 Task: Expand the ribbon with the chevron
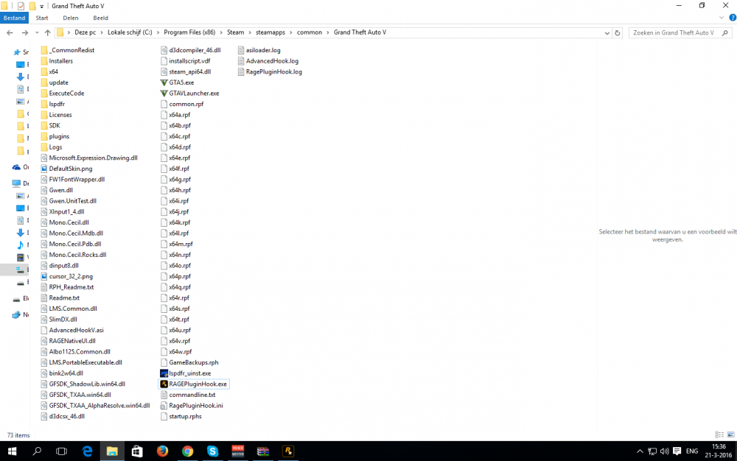pos(722,18)
